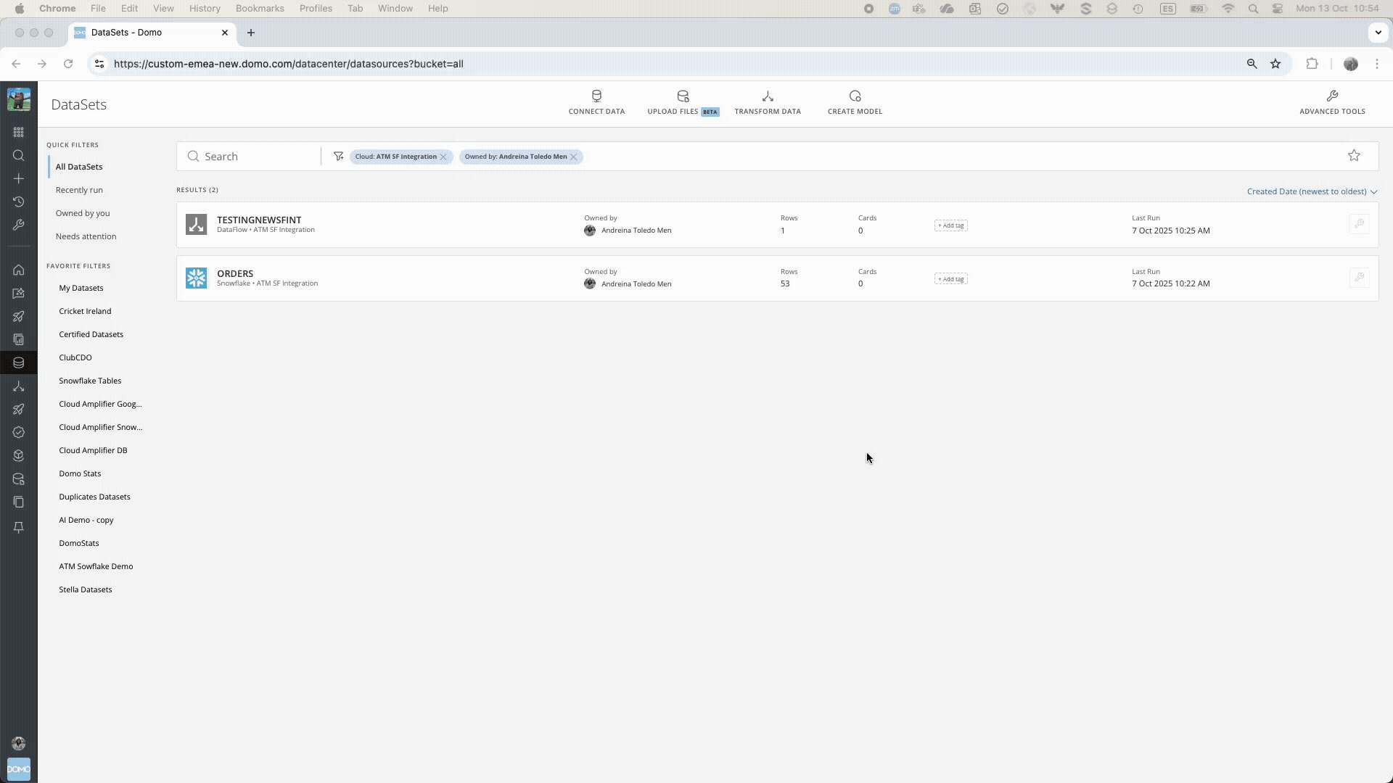Select the Recently run quick filter
This screenshot has height=783, width=1393.
(x=79, y=190)
